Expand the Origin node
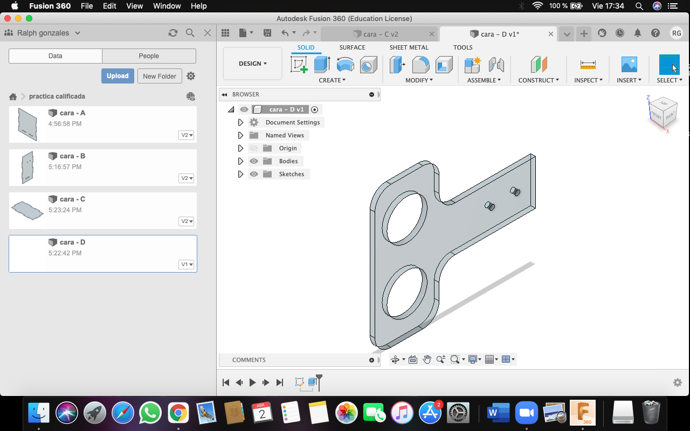This screenshot has width=690, height=431. pos(240,148)
